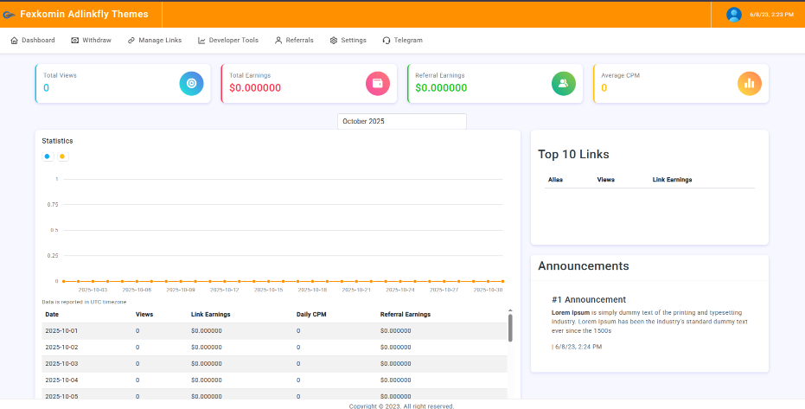
Task: Click the statistics table vertical scrollbar
Action: pyautogui.click(x=510, y=329)
